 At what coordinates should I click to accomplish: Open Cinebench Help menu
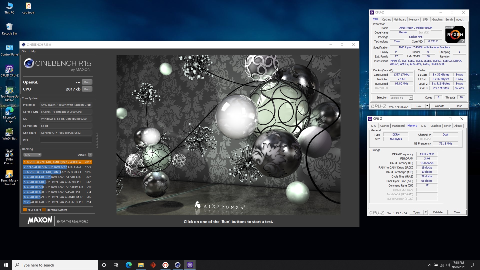(32, 51)
